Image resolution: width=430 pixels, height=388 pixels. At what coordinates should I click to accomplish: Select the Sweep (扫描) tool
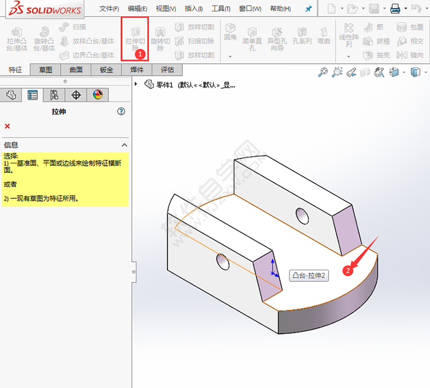[x=73, y=27]
